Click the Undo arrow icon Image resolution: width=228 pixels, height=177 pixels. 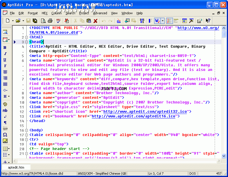point(104,21)
